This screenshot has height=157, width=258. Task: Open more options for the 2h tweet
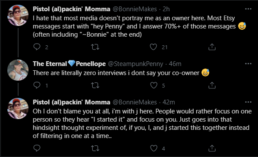point(248,9)
